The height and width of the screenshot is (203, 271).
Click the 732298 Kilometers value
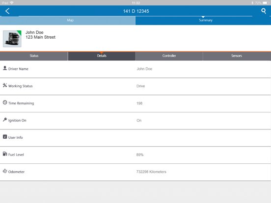pyautogui.click(x=151, y=172)
